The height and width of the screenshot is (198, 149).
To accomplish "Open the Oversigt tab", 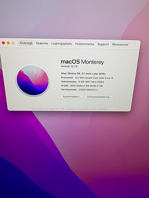I will [26, 43].
